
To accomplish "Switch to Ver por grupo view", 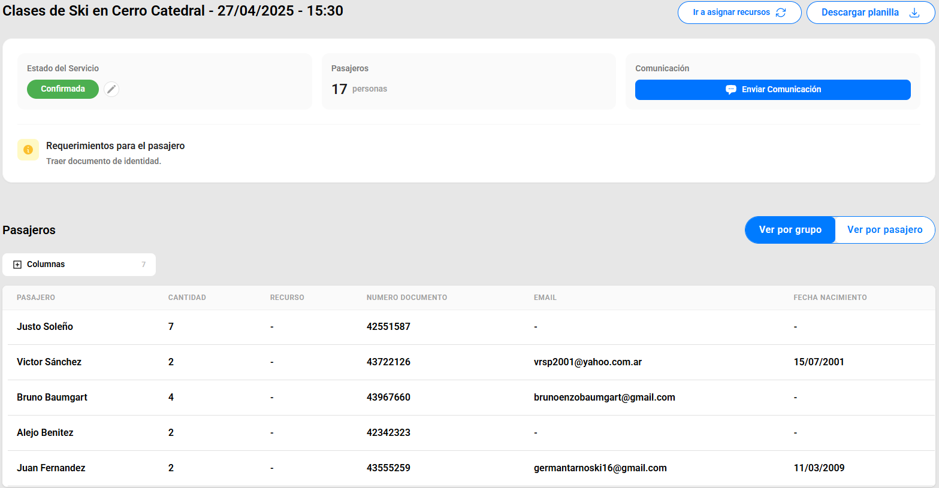I will [790, 230].
